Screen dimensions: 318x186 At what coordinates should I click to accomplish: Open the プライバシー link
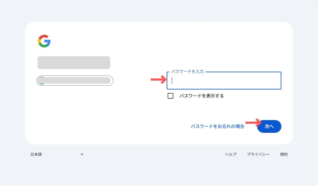pos(258,155)
